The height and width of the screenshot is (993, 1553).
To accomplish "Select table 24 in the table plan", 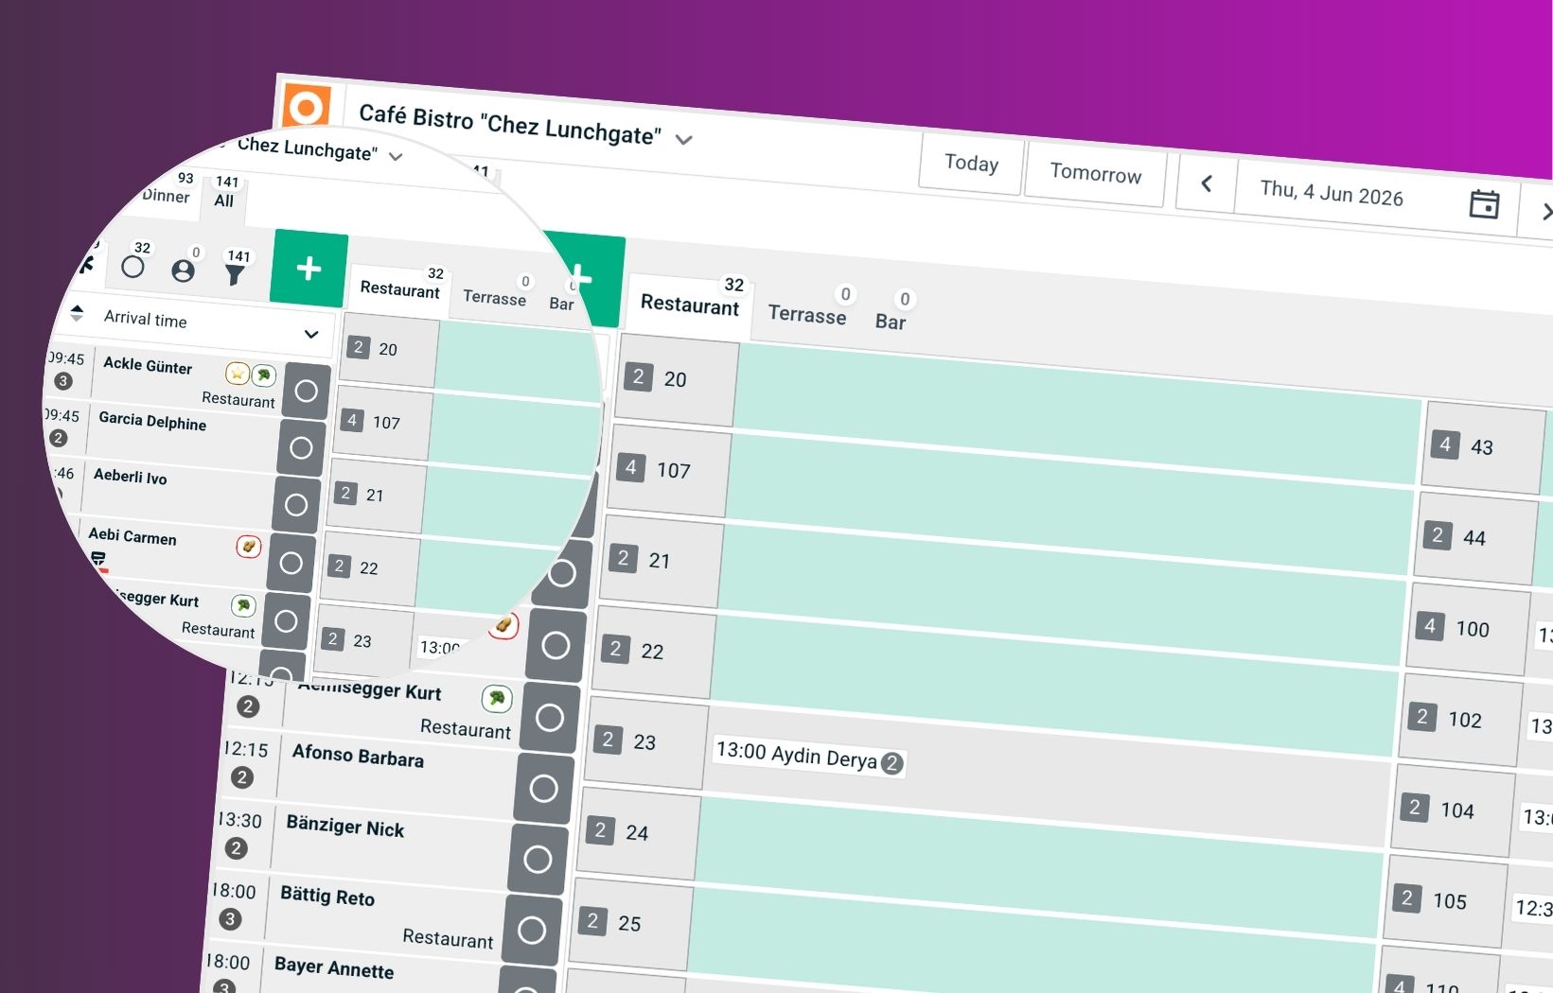I will [x=638, y=832].
